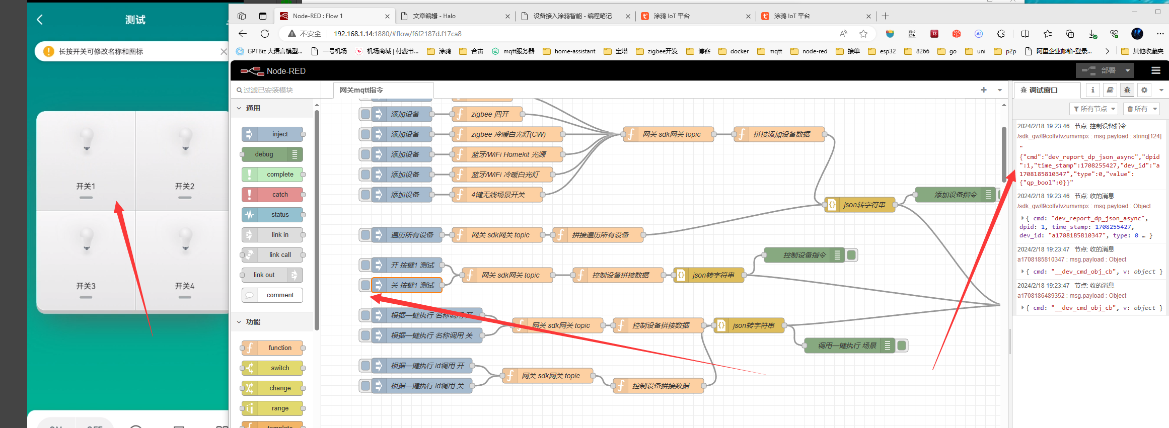Select the json转字符串 node near 添加设备指令
This screenshot has width=1169, height=428.
point(860,205)
